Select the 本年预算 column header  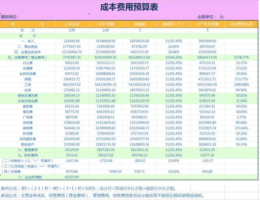106,24
